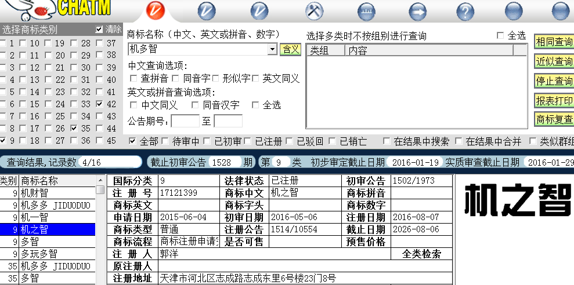The height and width of the screenshot is (285, 574).
Task: Select the class 35 多智 row
Action: coord(48,278)
